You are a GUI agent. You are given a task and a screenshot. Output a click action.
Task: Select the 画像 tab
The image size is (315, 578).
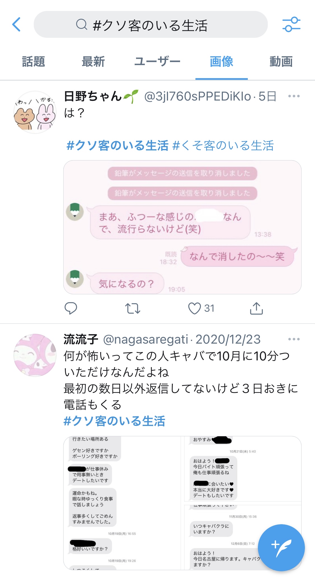[x=221, y=62]
